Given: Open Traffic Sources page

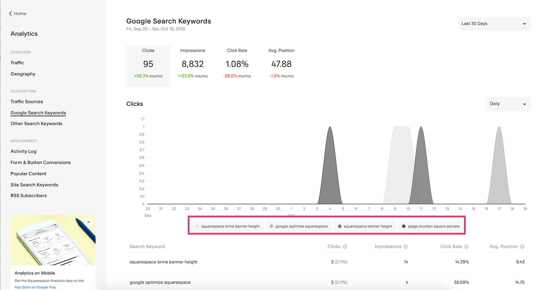Looking at the screenshot, I should [x=27, y=102].
